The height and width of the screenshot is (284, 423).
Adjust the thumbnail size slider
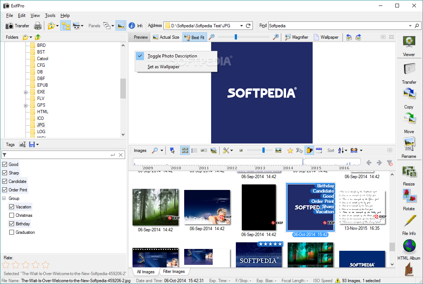(264, 150)
